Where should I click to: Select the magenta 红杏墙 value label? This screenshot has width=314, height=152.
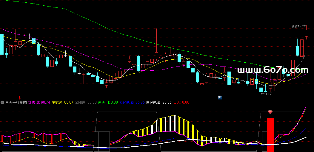pyautogui.click(x=39, y=102)
